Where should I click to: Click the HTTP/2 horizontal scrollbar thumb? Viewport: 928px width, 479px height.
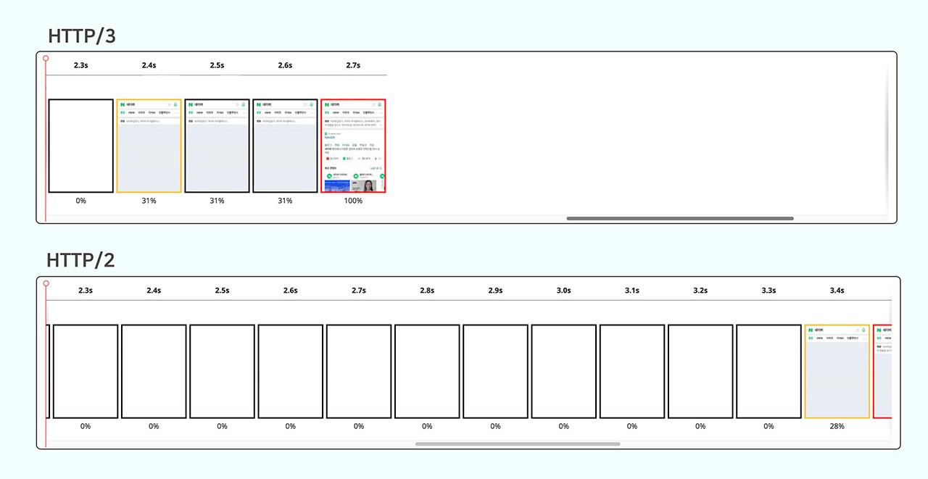pyautogui.click(x=517, y=443)
